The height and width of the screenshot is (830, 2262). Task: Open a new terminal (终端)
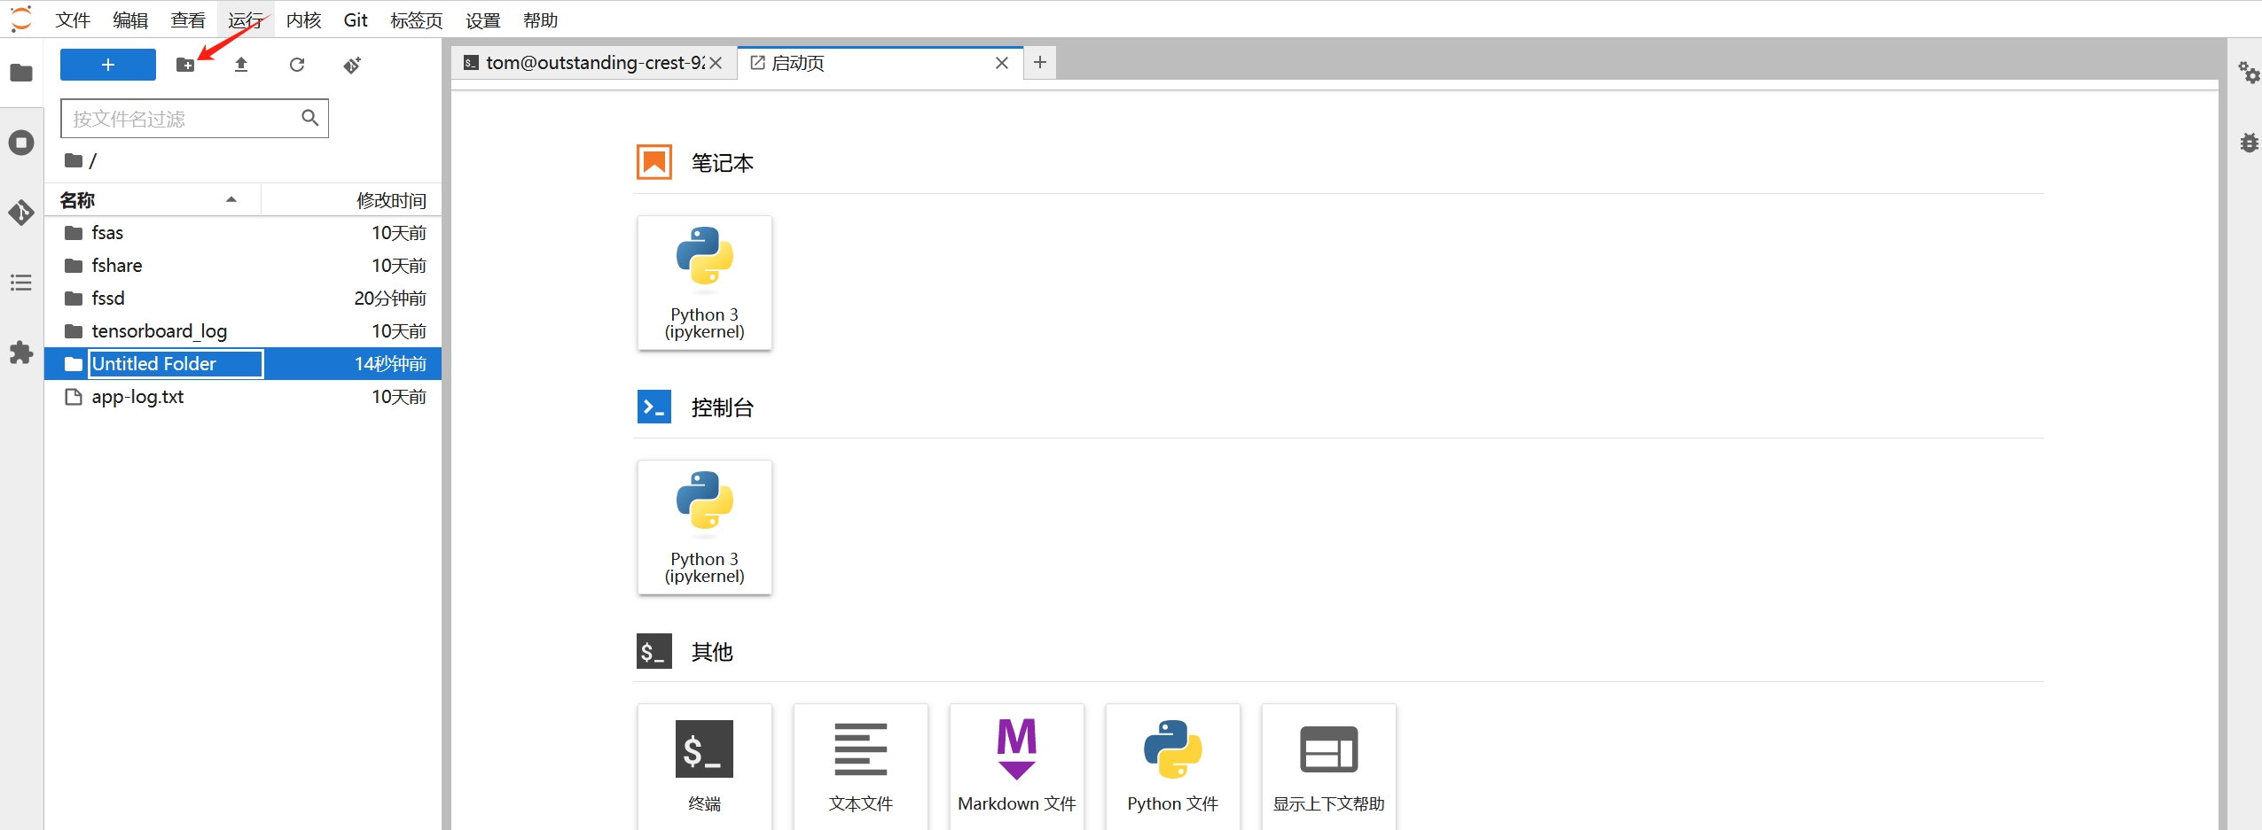pyautogui.click(x=705, y=767)
